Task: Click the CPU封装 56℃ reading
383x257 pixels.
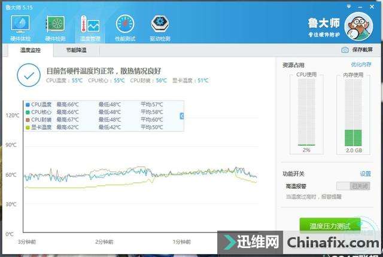Action: pyautogui.click(x=148, y=80)
